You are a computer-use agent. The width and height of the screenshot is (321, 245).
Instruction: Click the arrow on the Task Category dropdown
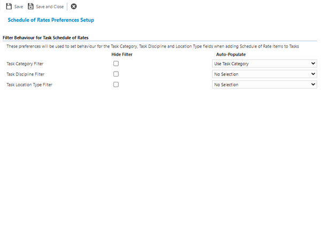coord(313,64)
